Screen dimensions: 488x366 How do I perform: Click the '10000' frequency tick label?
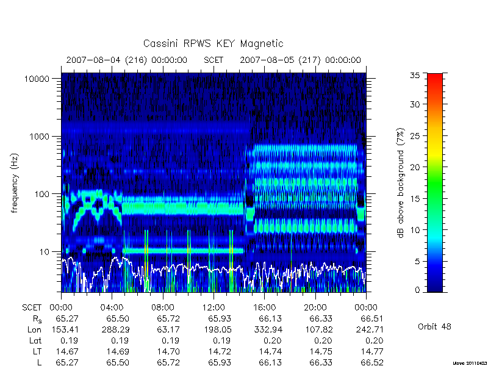coord(37,79)
